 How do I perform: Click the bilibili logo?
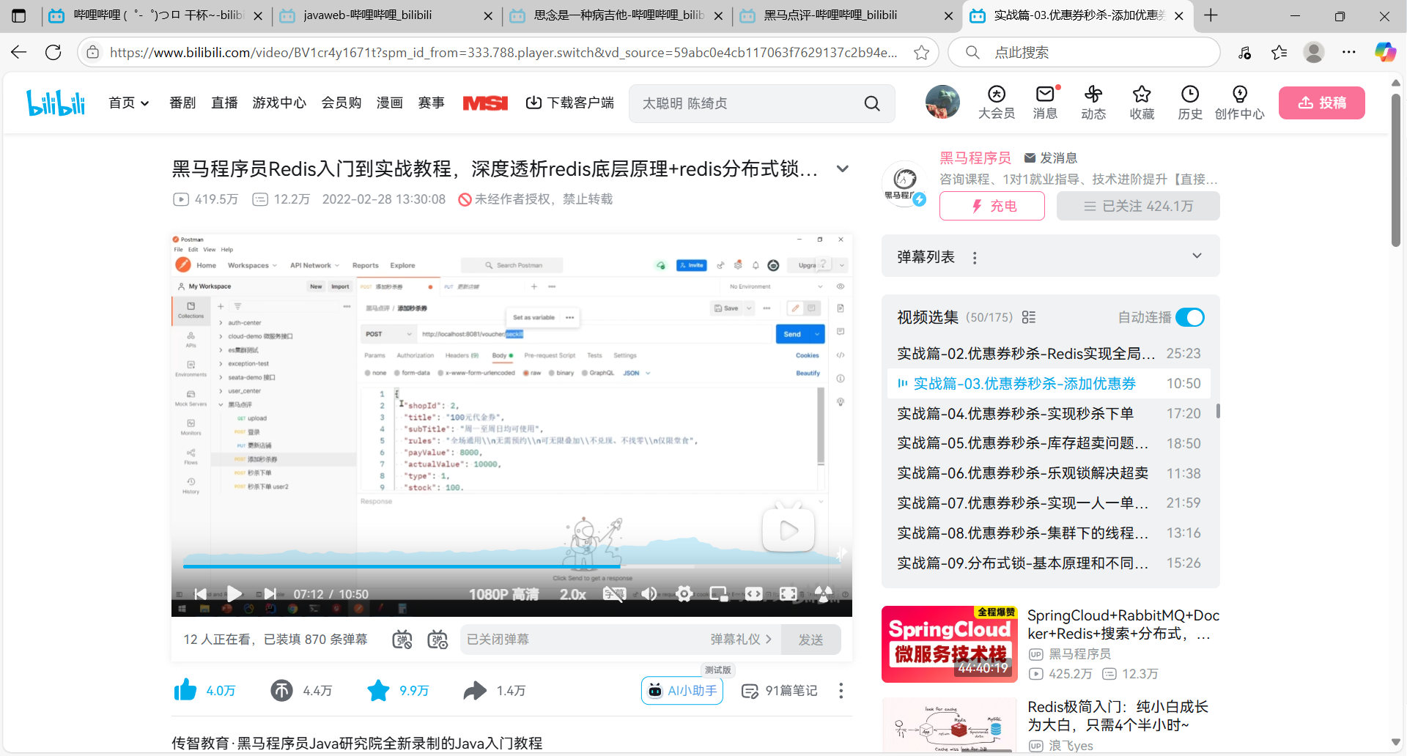[56, 103]
